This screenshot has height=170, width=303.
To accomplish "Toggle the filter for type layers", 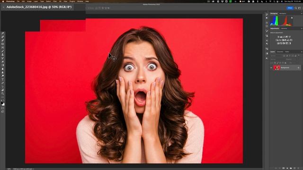I will tap(290, 56).
